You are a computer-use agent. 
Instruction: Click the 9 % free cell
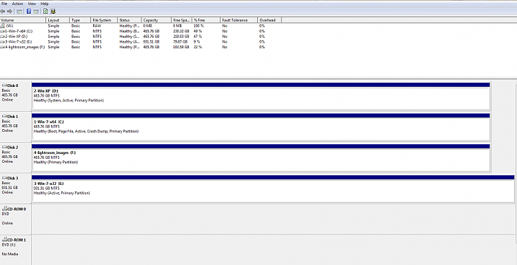point(197,42)
